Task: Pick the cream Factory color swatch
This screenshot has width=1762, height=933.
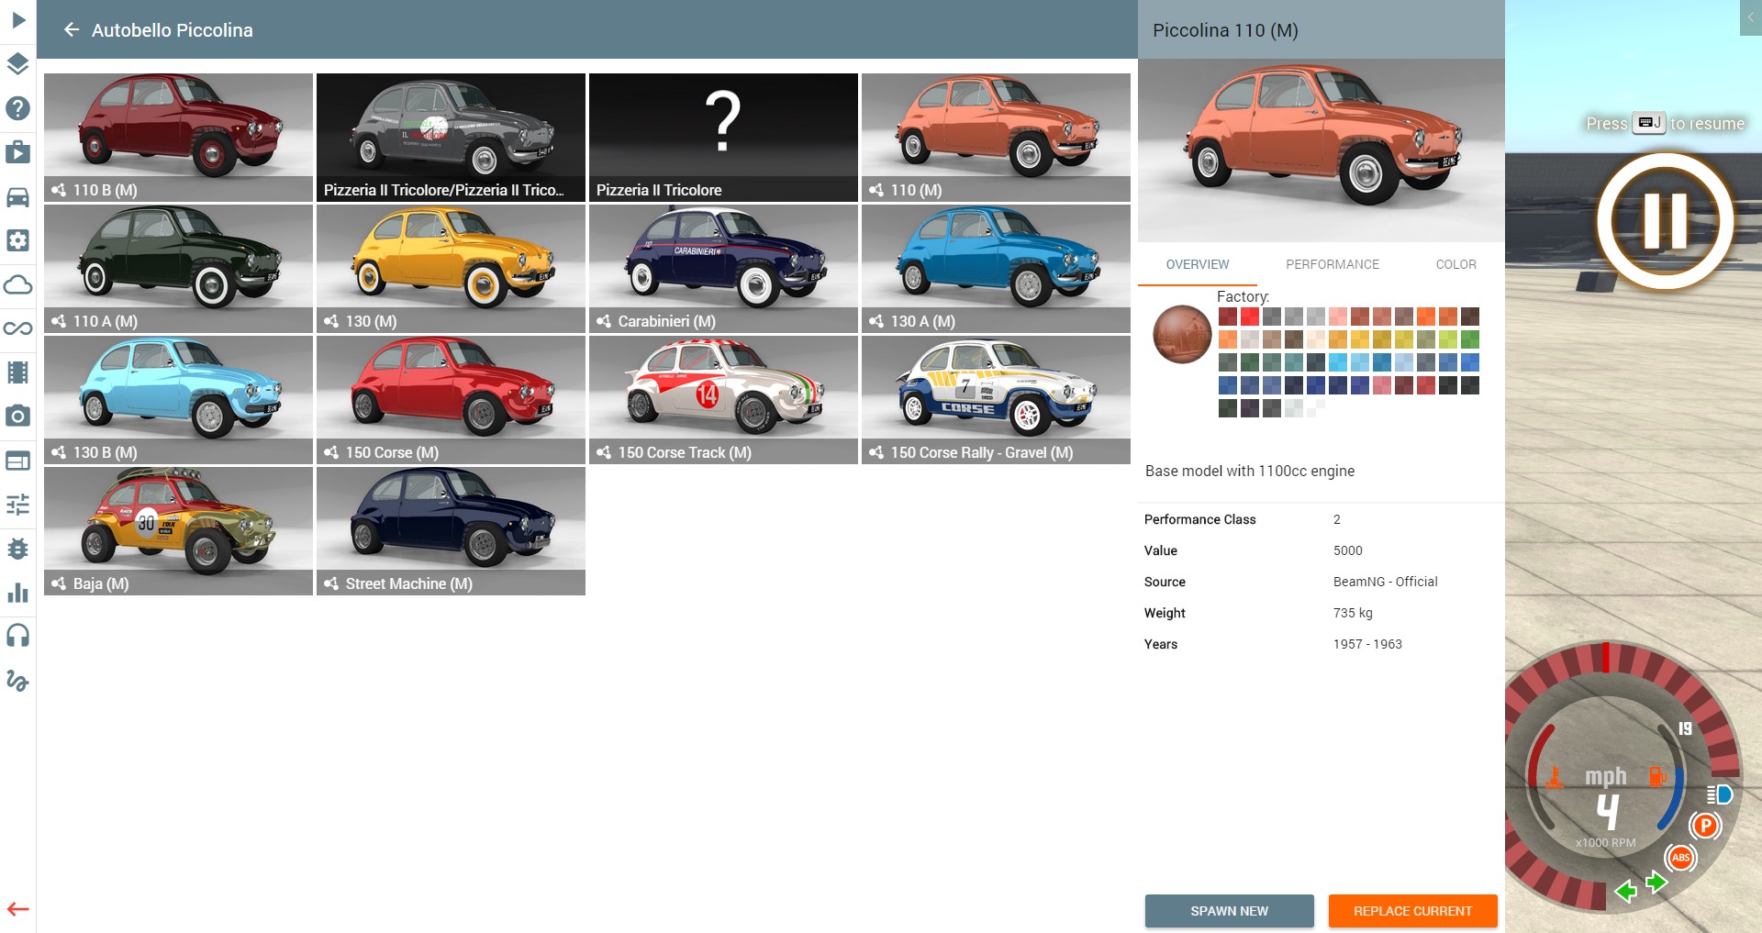Action: [x=1316, y=339]
